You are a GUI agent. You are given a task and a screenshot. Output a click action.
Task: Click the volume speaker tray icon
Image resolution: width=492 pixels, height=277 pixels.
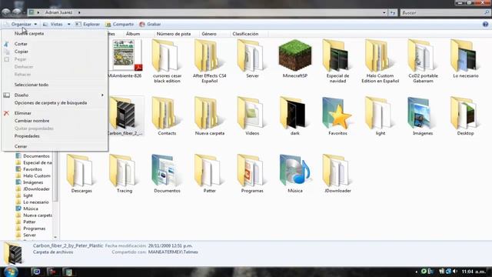coord(454,271)
